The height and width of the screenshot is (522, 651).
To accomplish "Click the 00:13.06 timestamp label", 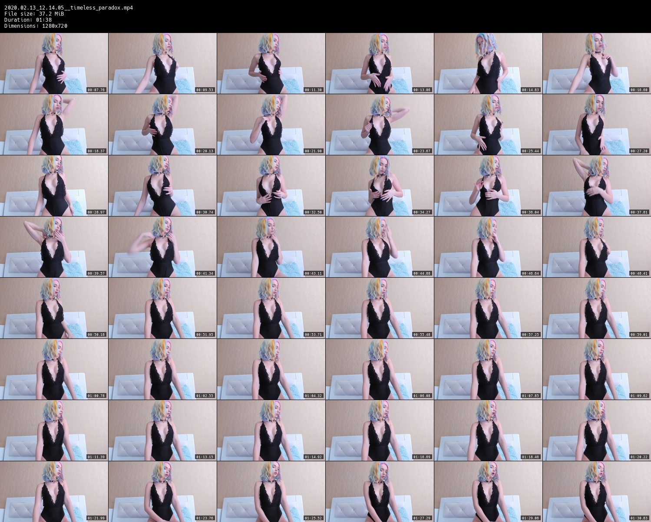I will [x=422, y=90].
